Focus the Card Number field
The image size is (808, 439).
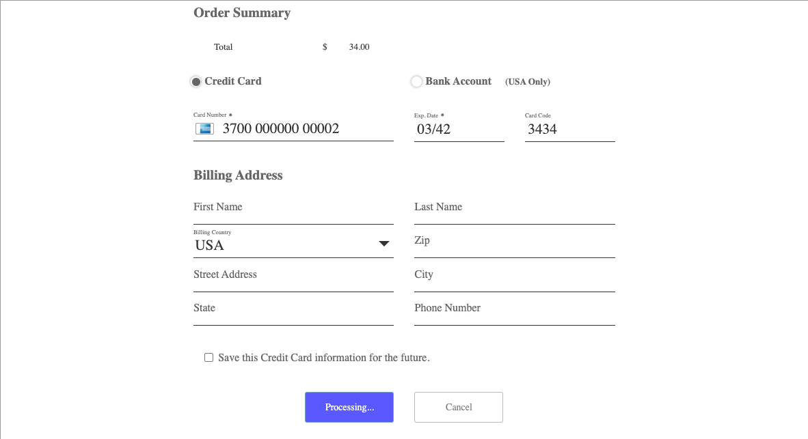(x=304, y=129)
